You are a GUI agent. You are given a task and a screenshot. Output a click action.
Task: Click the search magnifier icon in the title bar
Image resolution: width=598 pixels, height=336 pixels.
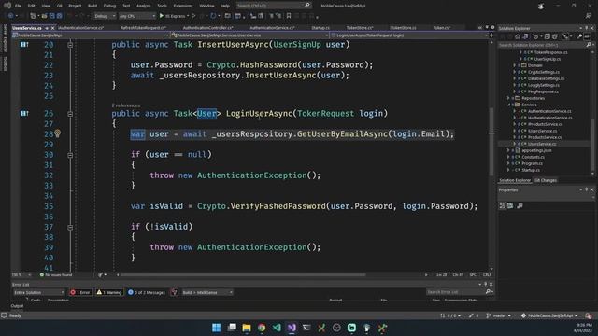[x=307, y=6]
